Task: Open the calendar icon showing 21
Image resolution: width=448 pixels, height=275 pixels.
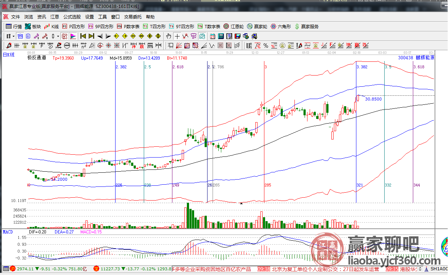Action: point(213,36)
